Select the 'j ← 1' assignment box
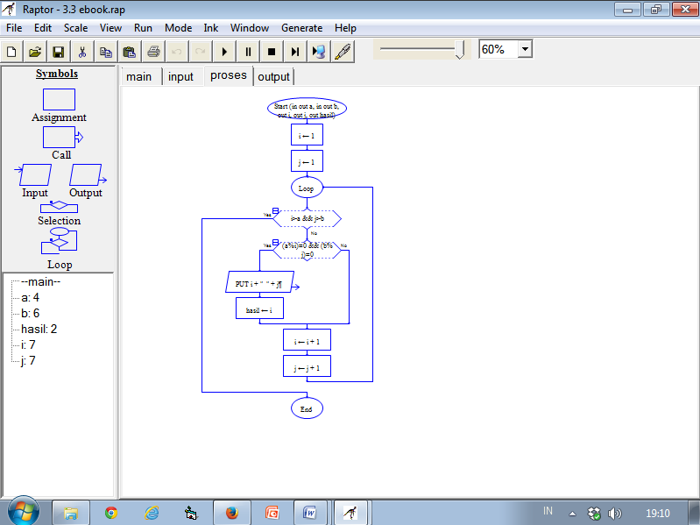 pyautogui.click(x=307, y=161)
